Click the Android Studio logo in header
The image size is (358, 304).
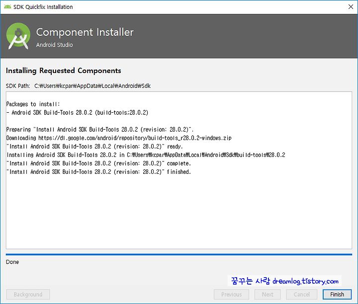(18, 36)
